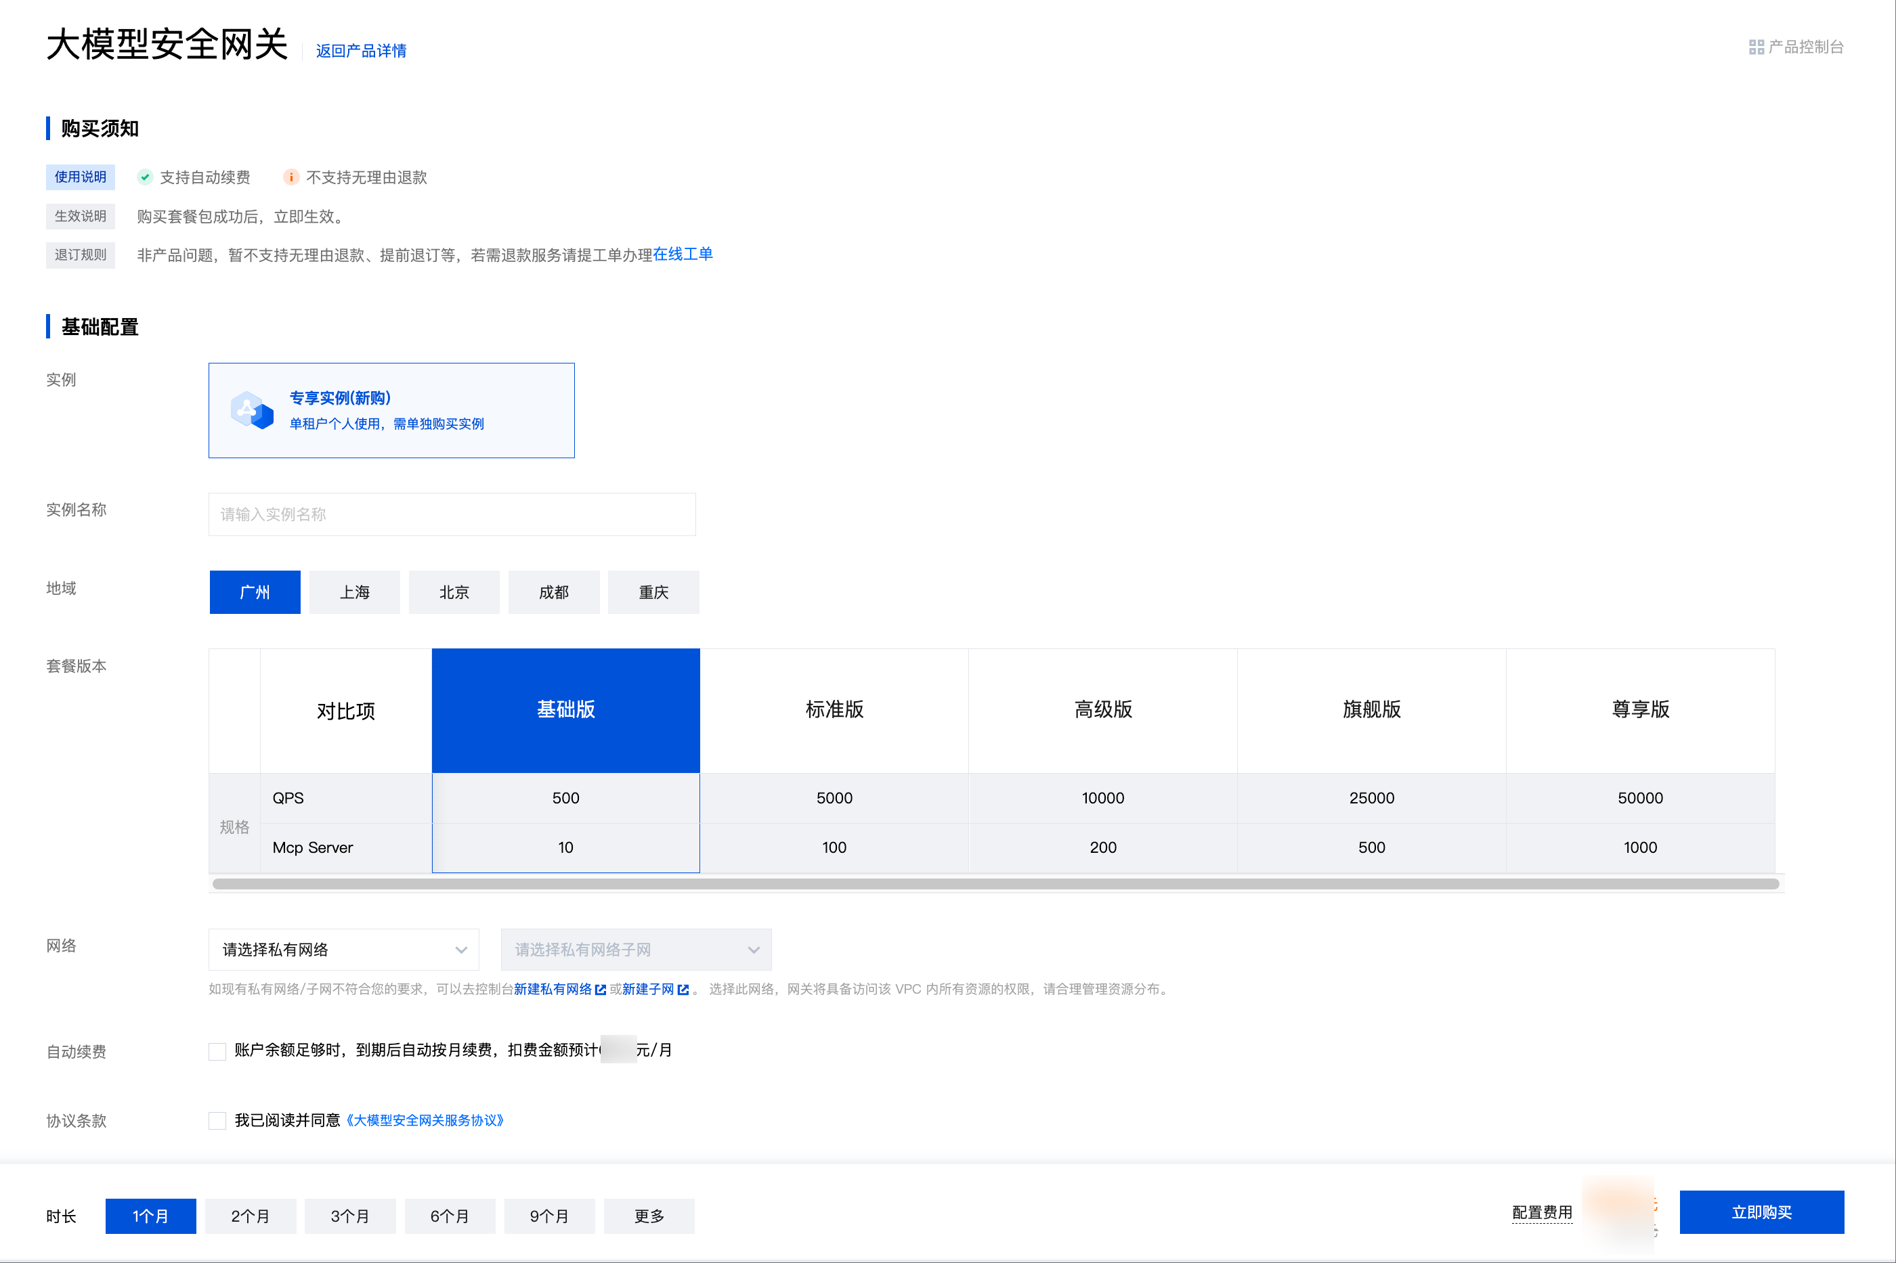
Task: Click the plan table horizontal scrollbar
Action: pyautogui.click(x=996, y=883)
